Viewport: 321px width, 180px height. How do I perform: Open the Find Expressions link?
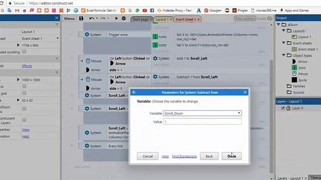pyautogui.click(x=184, y=156)
